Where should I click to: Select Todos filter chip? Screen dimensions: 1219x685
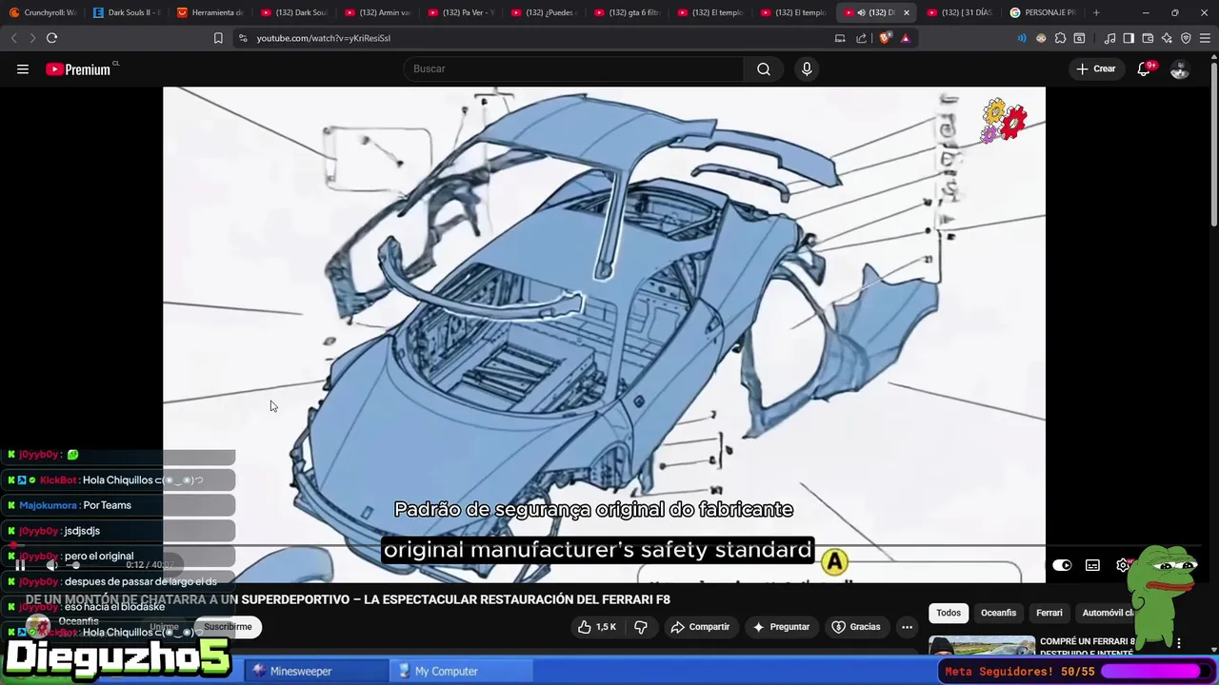click(x=949, y=613)
